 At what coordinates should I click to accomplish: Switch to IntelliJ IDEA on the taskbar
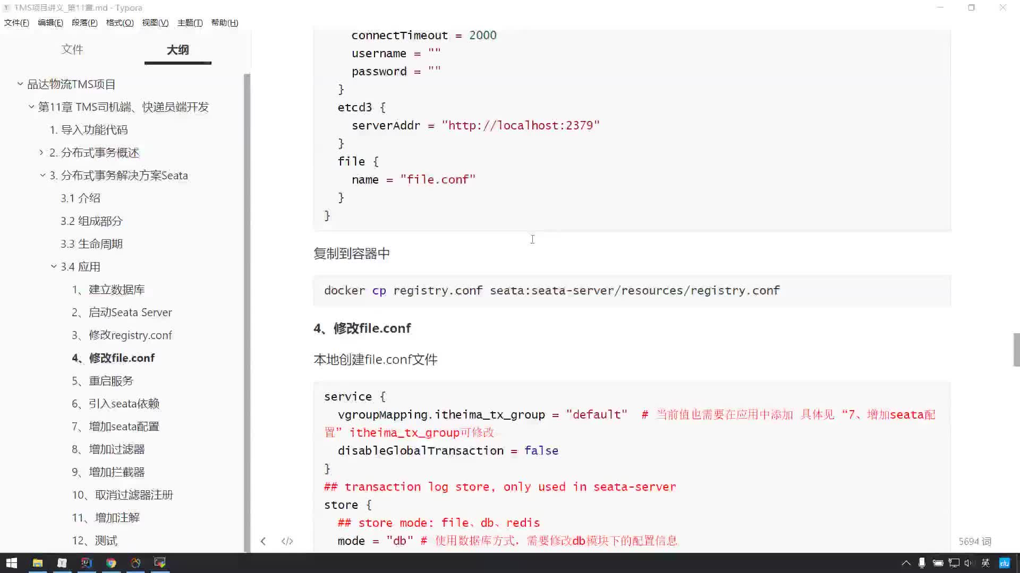click(87, 563)
